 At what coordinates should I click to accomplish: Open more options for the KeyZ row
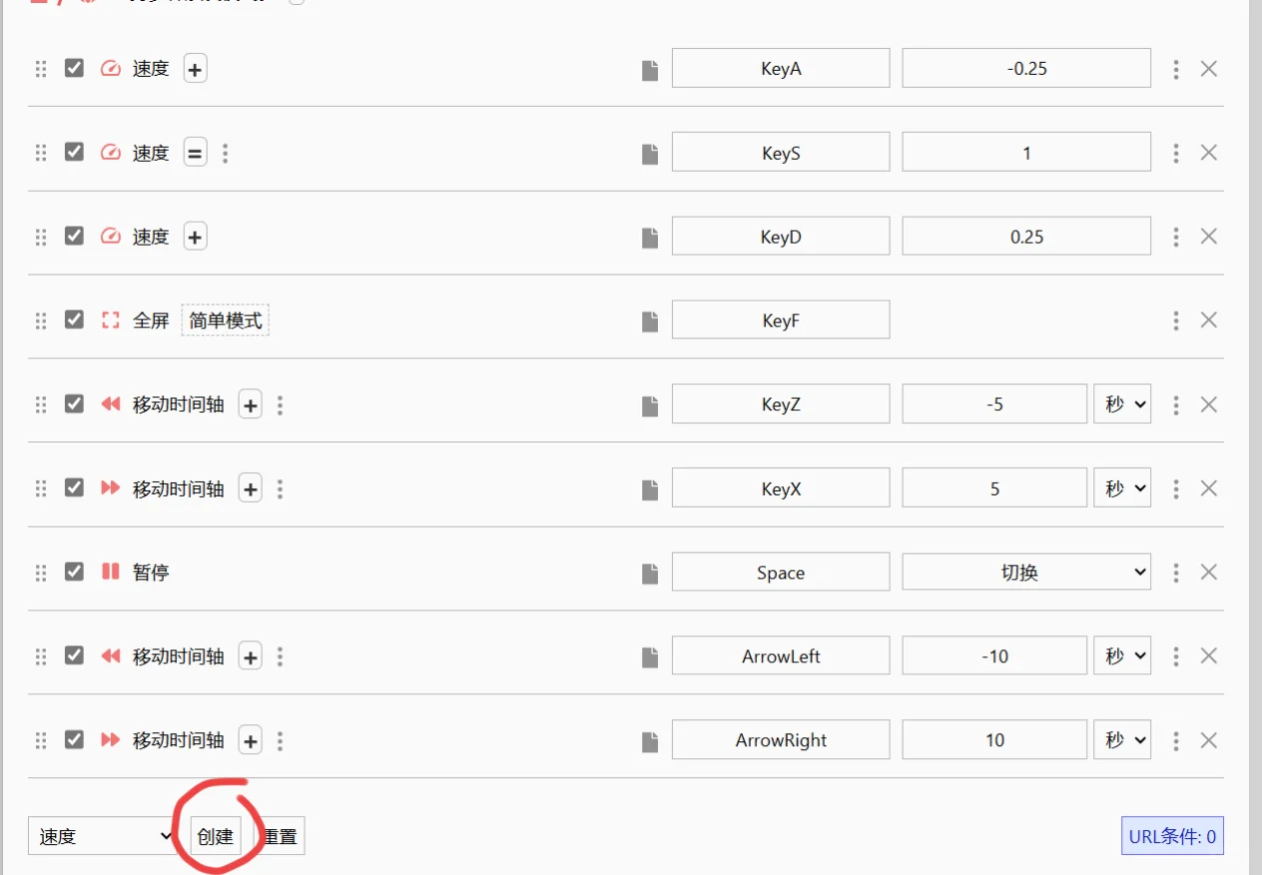click(1176, 405)
